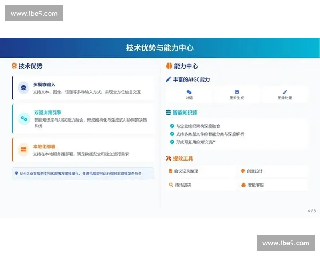320x256 pixels.
Task: Select the 市场调研 tool card
Action: click(x=201, y=185)
